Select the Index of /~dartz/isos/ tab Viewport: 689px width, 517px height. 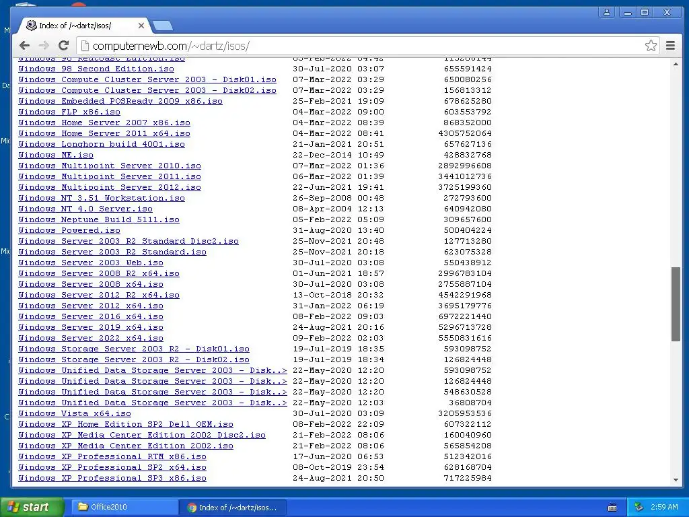coord(84,26)
